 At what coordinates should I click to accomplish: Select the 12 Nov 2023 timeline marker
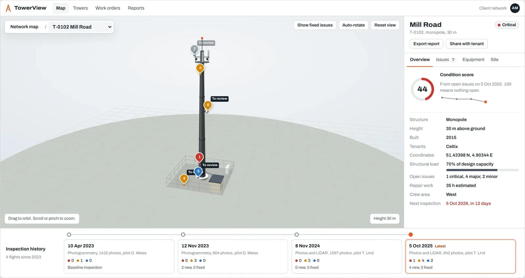point(183,235)
